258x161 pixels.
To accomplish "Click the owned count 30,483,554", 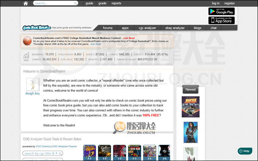I will 49,59.
